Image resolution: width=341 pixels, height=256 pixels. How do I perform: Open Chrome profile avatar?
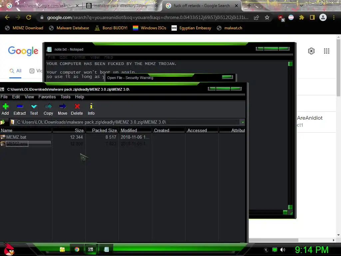(x=323, y=17)
